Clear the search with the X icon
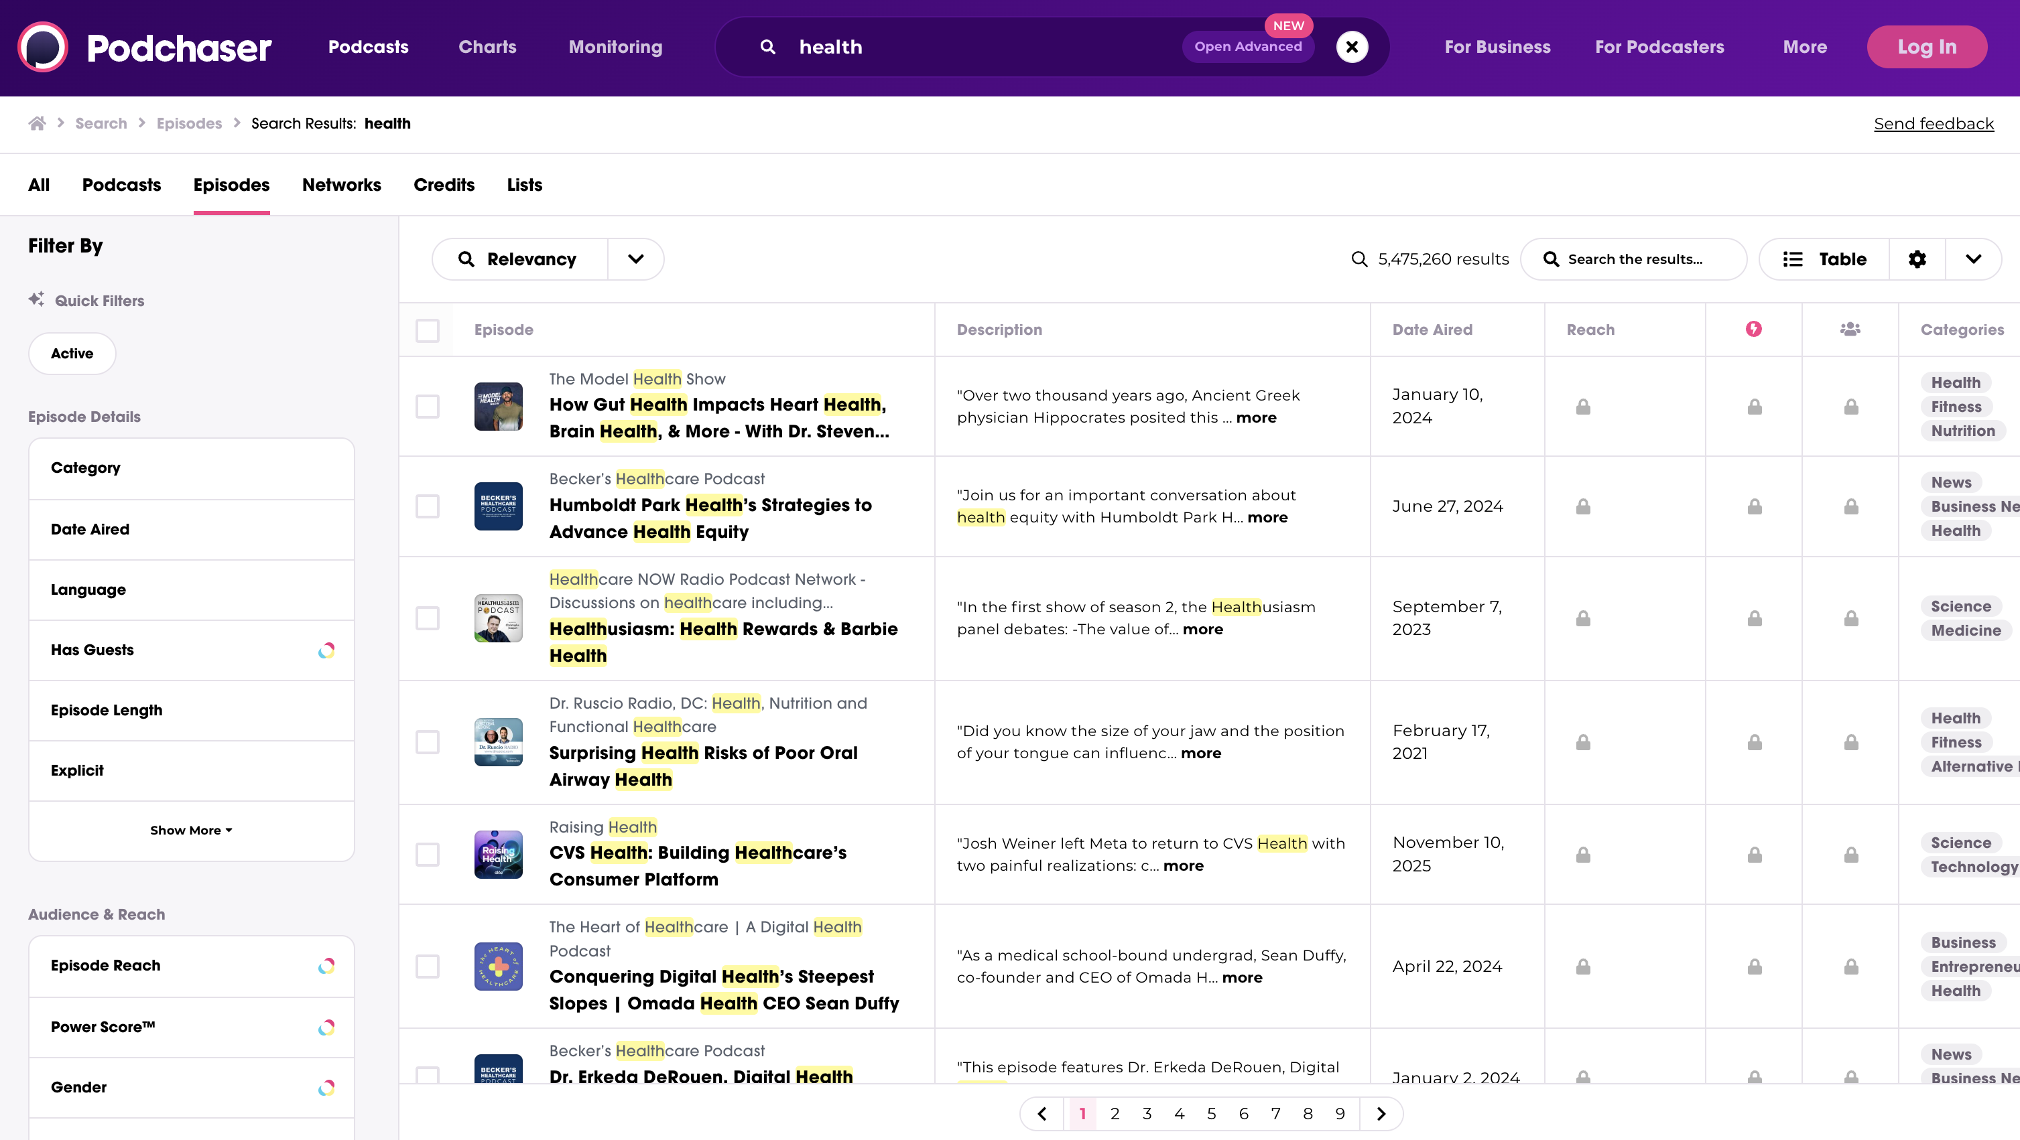The image size is (2020, 1140). (1352, 47)
